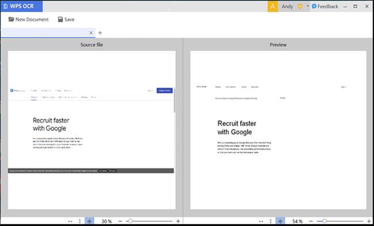This screenshot has width=374, height=226.
Task: Fit preview pane to width
Action: coord(261,221)
